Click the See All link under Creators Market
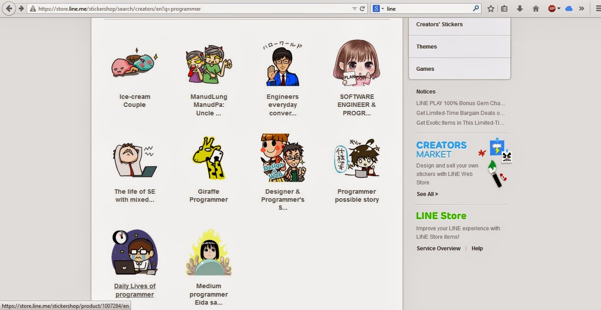Screen dimensions: 601x310 (427, 194)
